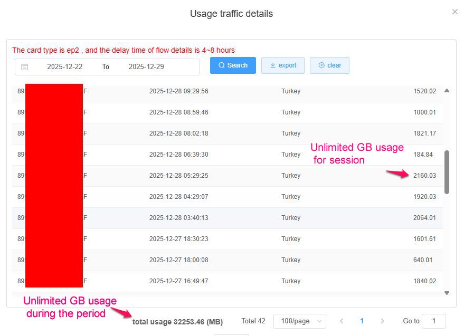The image size is (464, 336).
Task: Click the scrollbar up arrow in the table
Action: coord(446,90)
